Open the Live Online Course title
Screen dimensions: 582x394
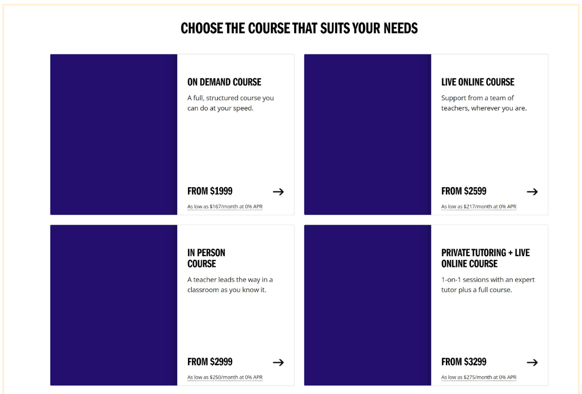(x=478, y=82)
